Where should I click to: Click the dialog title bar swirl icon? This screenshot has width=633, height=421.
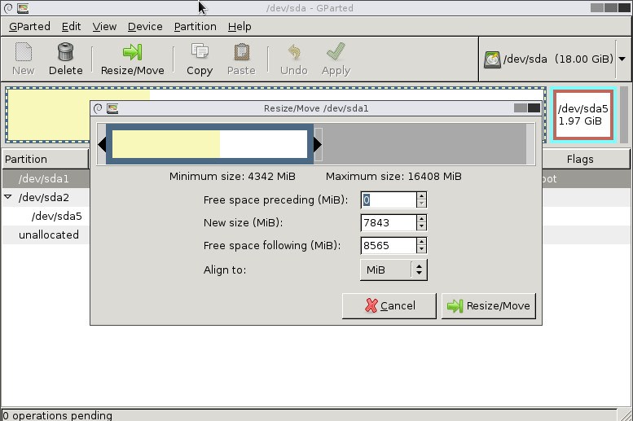click(98, 108)
